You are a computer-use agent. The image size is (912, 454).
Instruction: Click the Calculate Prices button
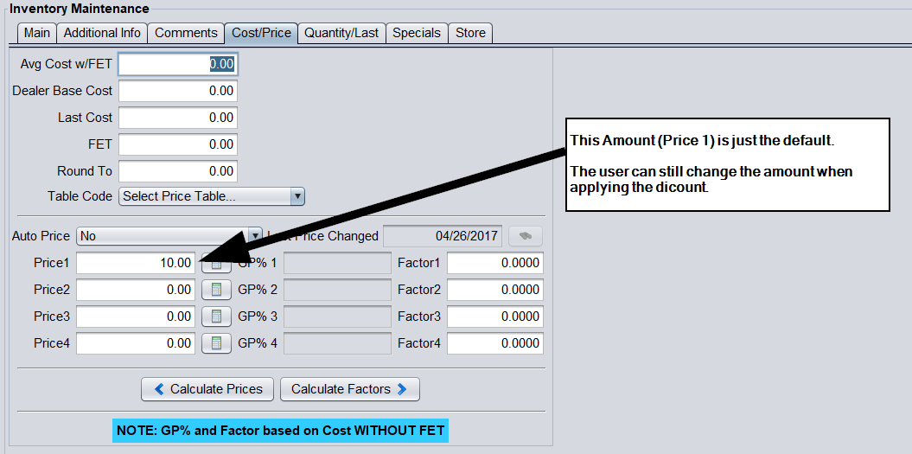click(x=207, y=389)
